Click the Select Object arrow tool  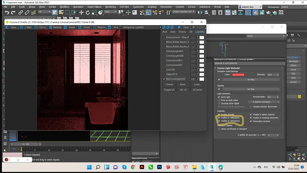coord(55,12)
